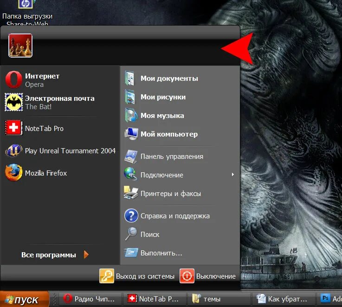Click the Подключение label

[x=162, y=175]
